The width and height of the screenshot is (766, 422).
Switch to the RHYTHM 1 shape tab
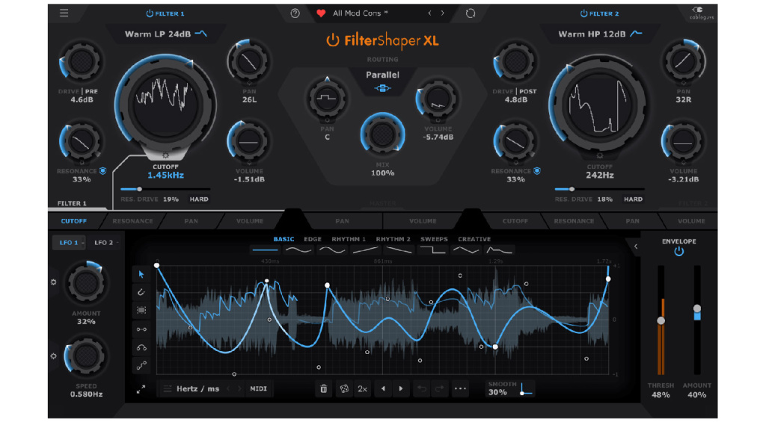[x=349, y=240]
